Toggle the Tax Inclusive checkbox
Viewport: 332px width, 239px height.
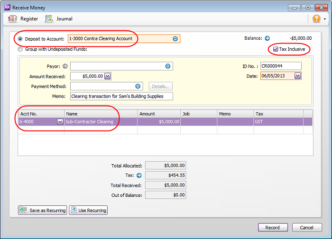click(276, 49)
